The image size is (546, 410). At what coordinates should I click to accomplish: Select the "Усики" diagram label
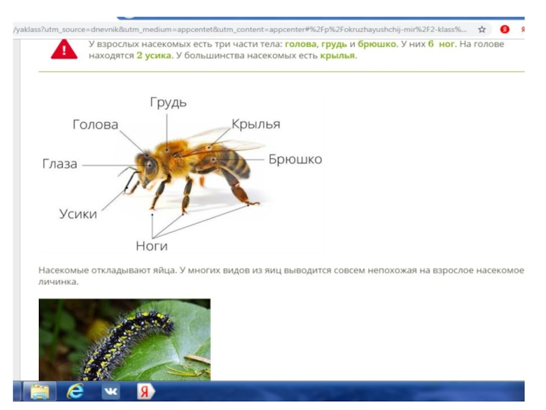point(78,214)
